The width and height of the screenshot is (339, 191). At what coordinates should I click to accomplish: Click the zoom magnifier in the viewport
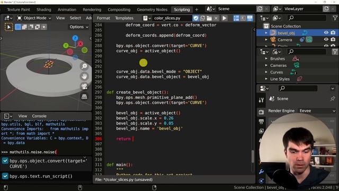tap(84, 66)
